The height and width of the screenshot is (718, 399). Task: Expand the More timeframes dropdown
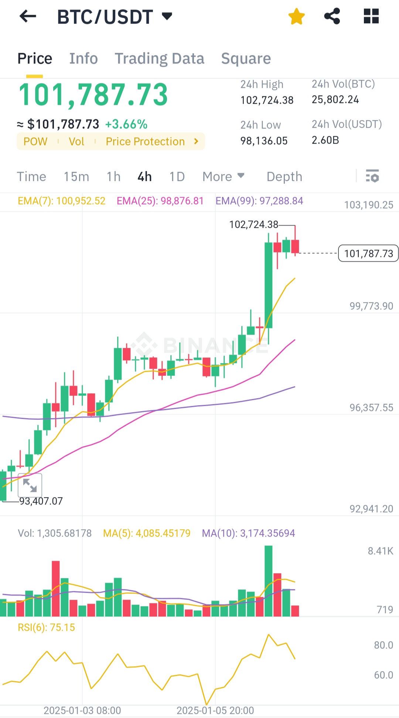tap(224, 177)
